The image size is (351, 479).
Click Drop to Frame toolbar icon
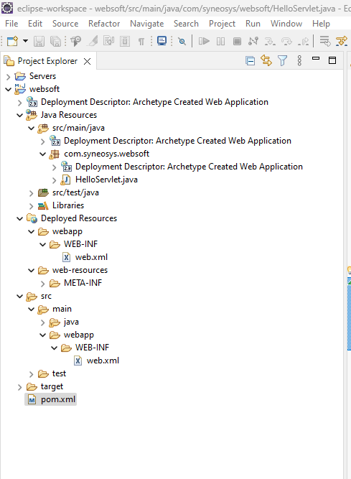click(324, 41)
